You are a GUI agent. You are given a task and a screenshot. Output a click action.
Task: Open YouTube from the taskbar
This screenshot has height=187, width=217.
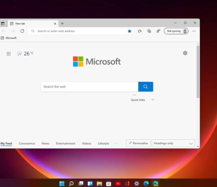click(118, 183)
